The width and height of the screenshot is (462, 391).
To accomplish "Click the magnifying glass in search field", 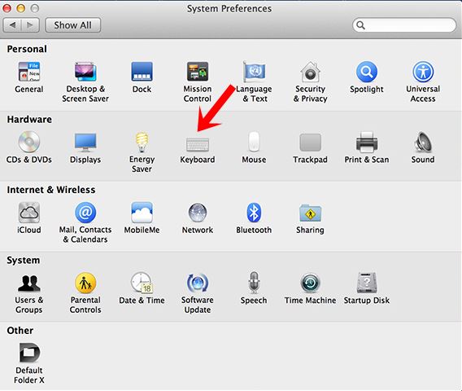I will pos(360,25).
